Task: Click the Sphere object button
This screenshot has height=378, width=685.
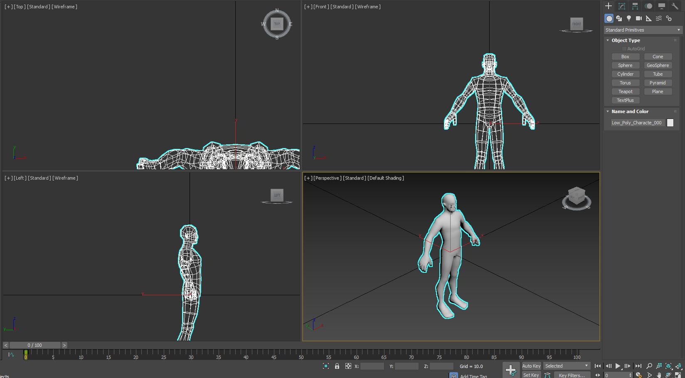Action: tap(626, 65)
